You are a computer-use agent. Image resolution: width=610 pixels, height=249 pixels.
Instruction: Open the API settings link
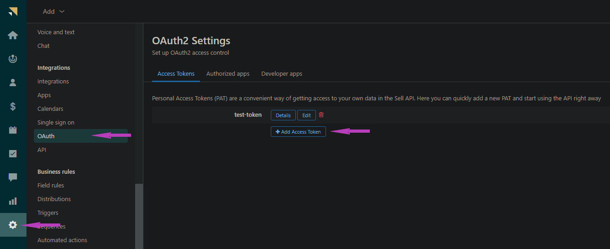[42, 150]
